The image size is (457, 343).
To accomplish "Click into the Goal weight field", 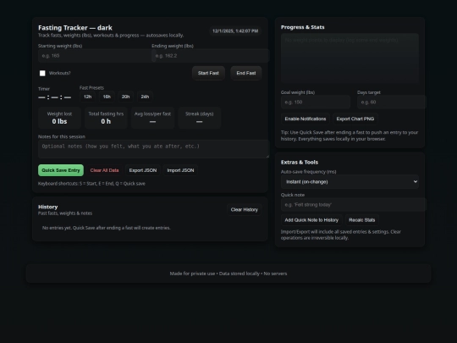I will pos(316,102).
